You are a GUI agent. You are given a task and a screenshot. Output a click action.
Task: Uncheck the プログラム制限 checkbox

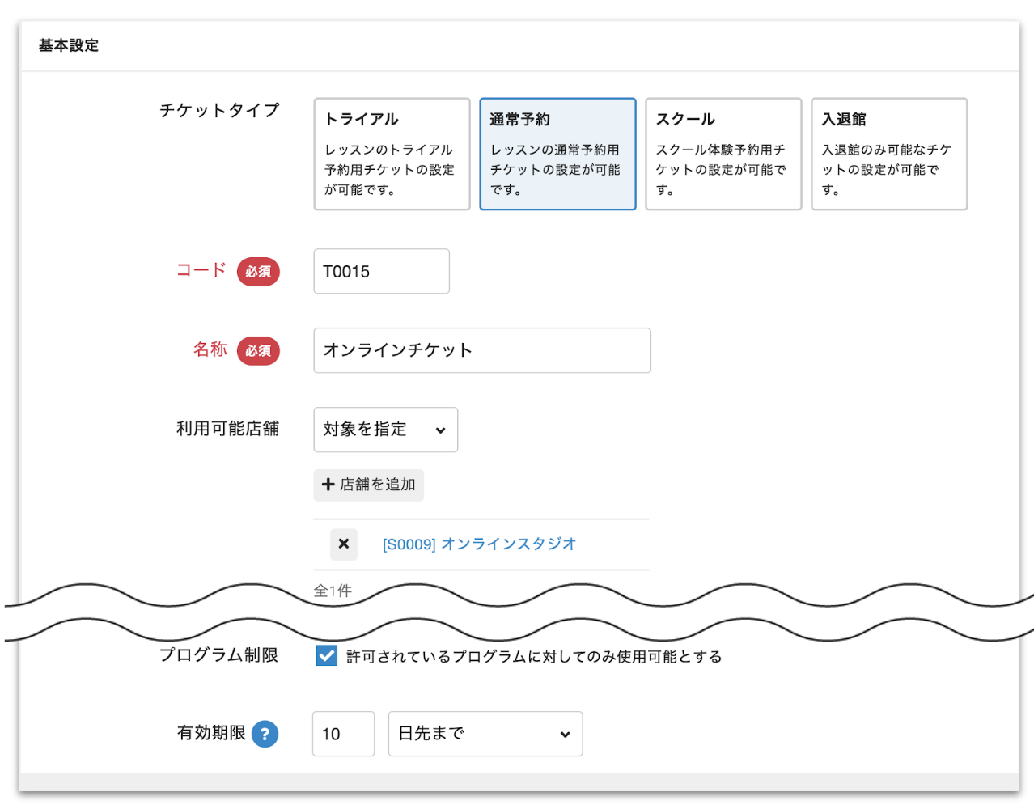click(327, 655)
